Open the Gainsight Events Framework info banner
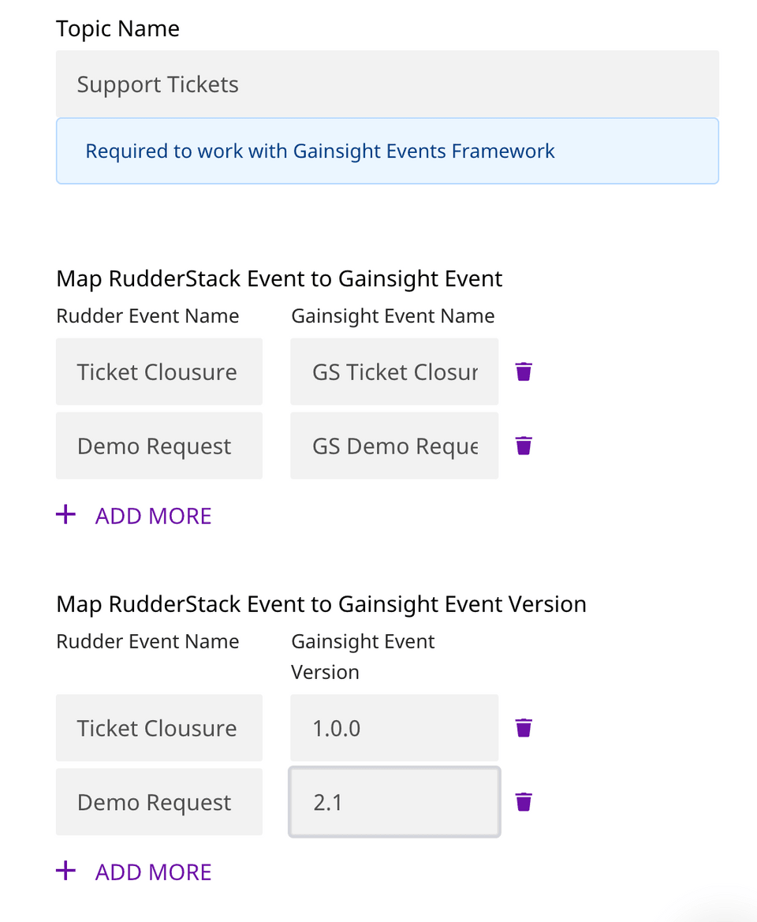The height and width of the screenshot is (922, 757). pyautogui.click(x=387, y=151)
